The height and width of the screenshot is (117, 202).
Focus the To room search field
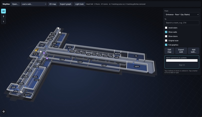click(x=182, y=23)
